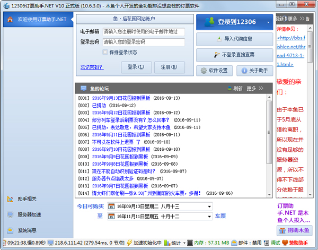Expand the 登录到12306 dropdown arrow
Image resolution: width=318 pixels, height=250 pixels.
tap(268, 22)
